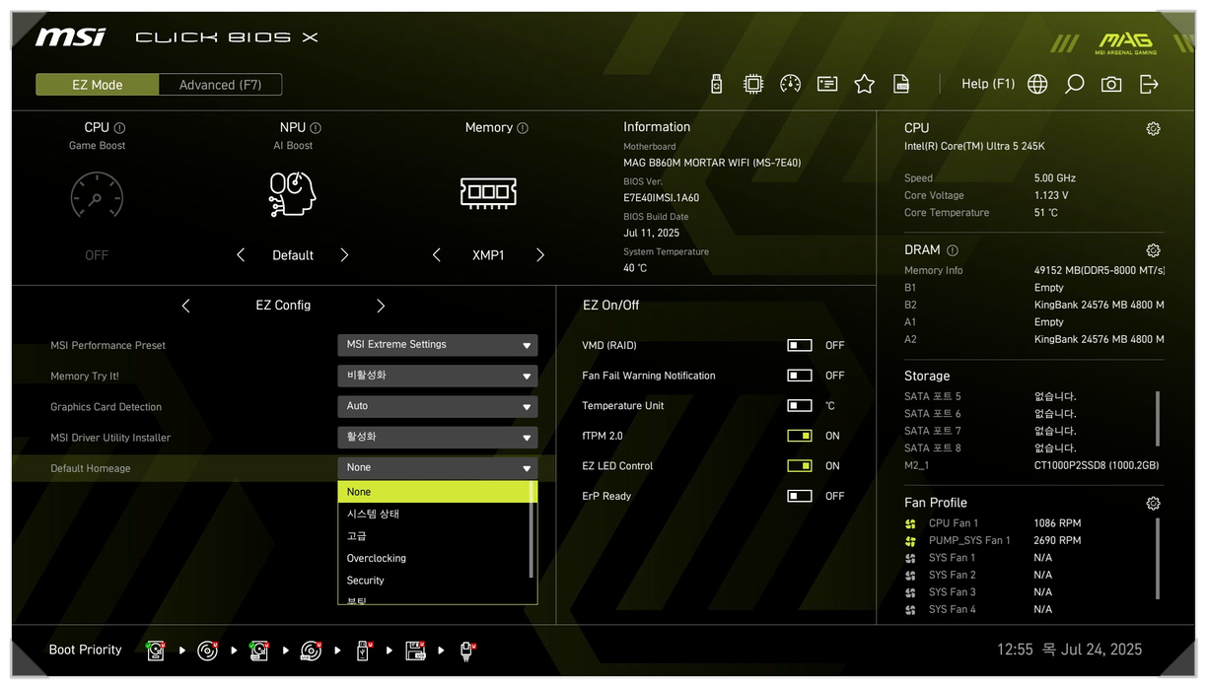Image resolution: width=1207 pixels, height=688 pixels.
Task: Toggle the VMD (RAID) switch
Action: point(800,346)
